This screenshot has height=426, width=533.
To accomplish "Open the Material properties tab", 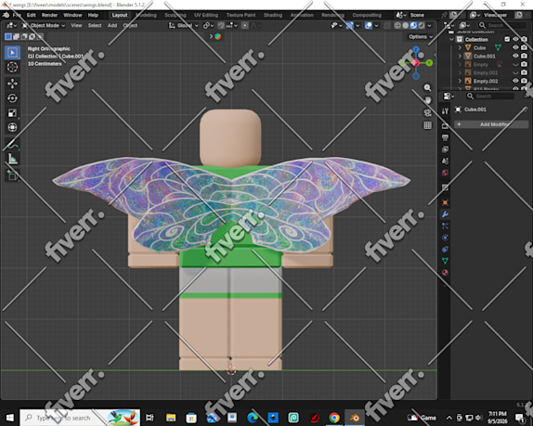I will pyautogui.click(x=445, y=273).
